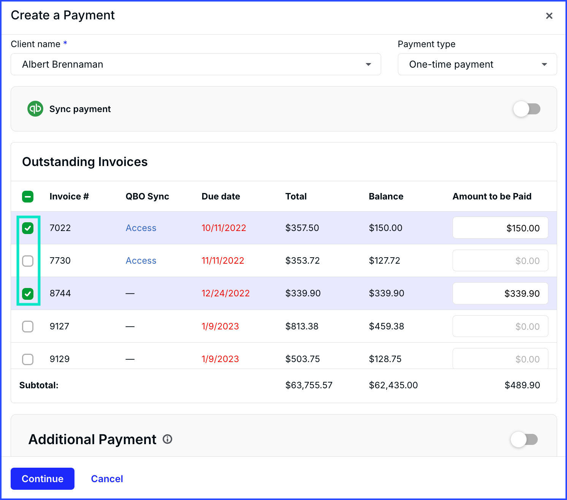Click the QuickBooks logo icon
This screenshot has width=567, height=500.
[35, 109]
